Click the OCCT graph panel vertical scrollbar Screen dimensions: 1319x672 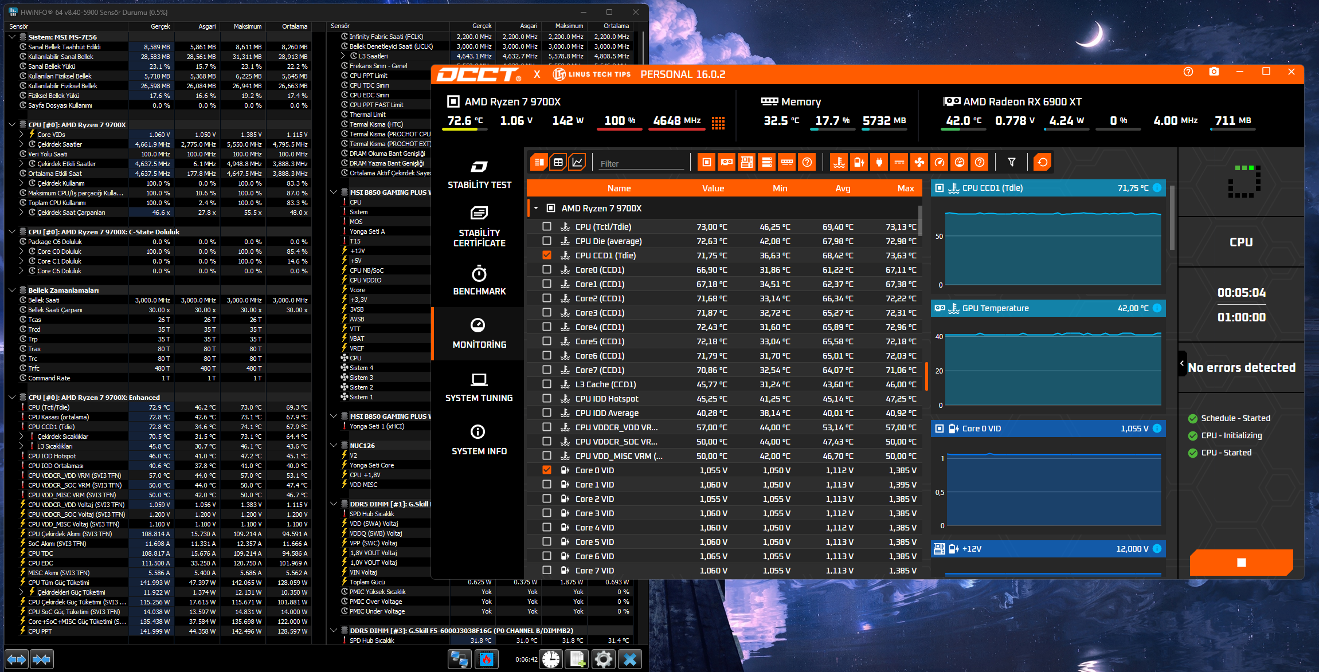tap(1172, 218)
